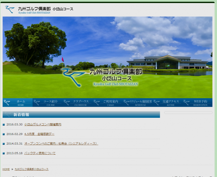Open ご利用案内 USAGE menu item

107,103
